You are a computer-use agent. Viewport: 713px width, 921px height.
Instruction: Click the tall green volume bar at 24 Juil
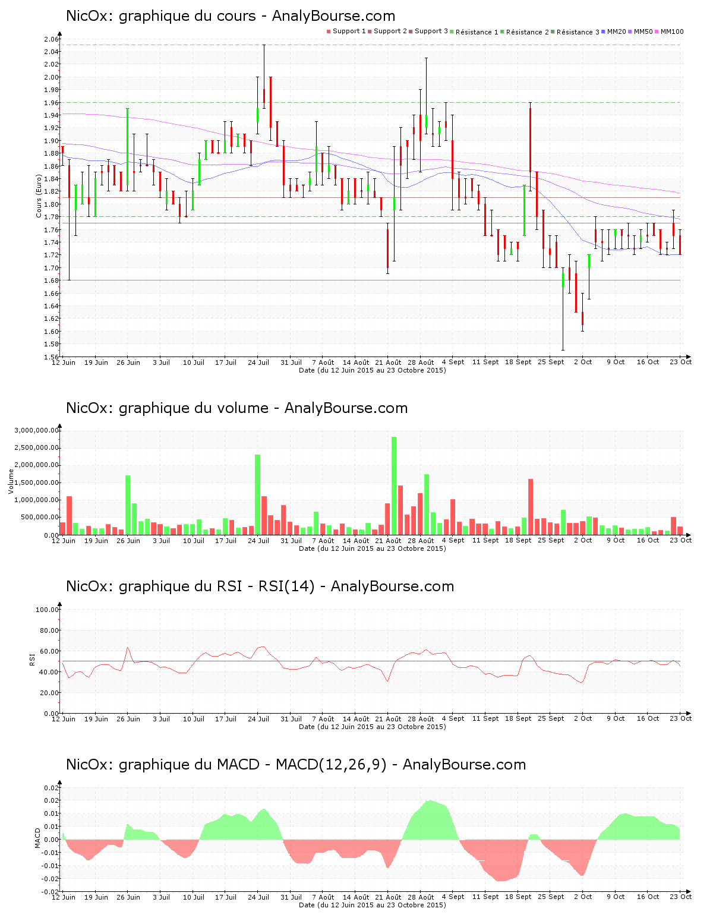258,494
